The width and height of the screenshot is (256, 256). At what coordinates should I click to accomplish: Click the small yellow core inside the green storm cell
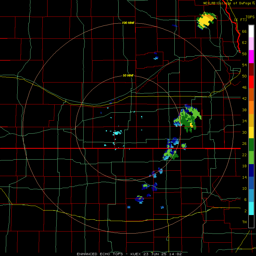(x=191, y=125)
